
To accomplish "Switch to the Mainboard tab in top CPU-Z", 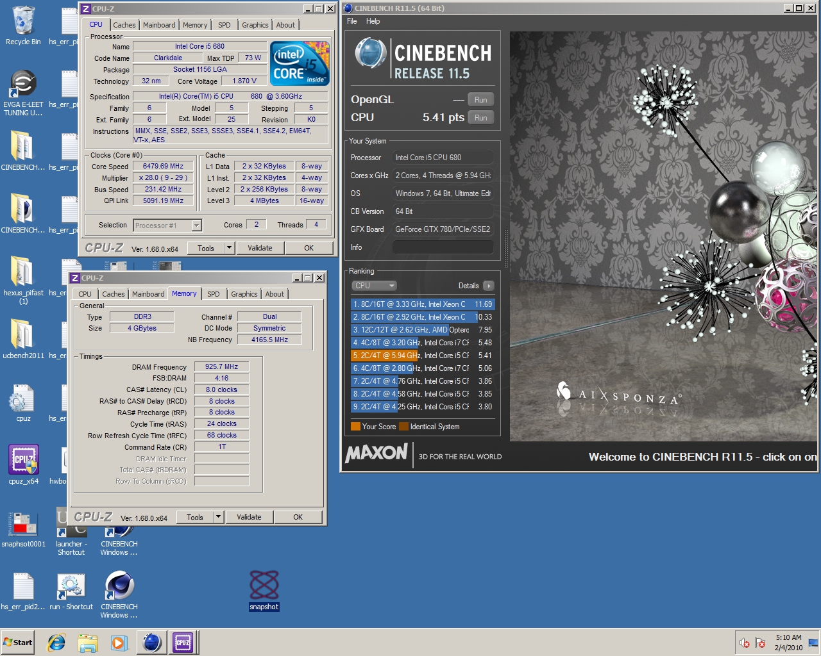I will point(159,25).
